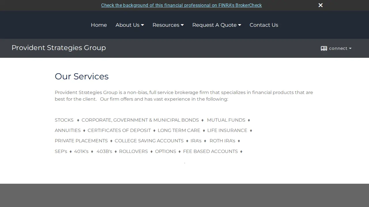This screenshot has width=369, height=207.
Task: Go to the Home page
Action: 99,25
